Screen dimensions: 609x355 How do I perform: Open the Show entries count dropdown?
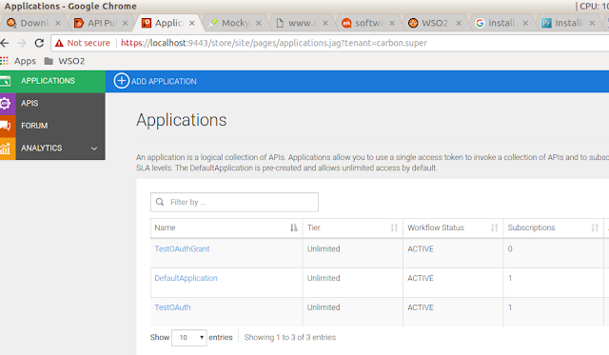point(189,338)
